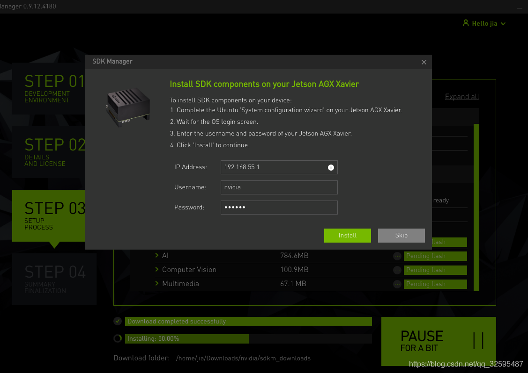Click the gray Skip button
528x373 pixels.
click(401, 235)
